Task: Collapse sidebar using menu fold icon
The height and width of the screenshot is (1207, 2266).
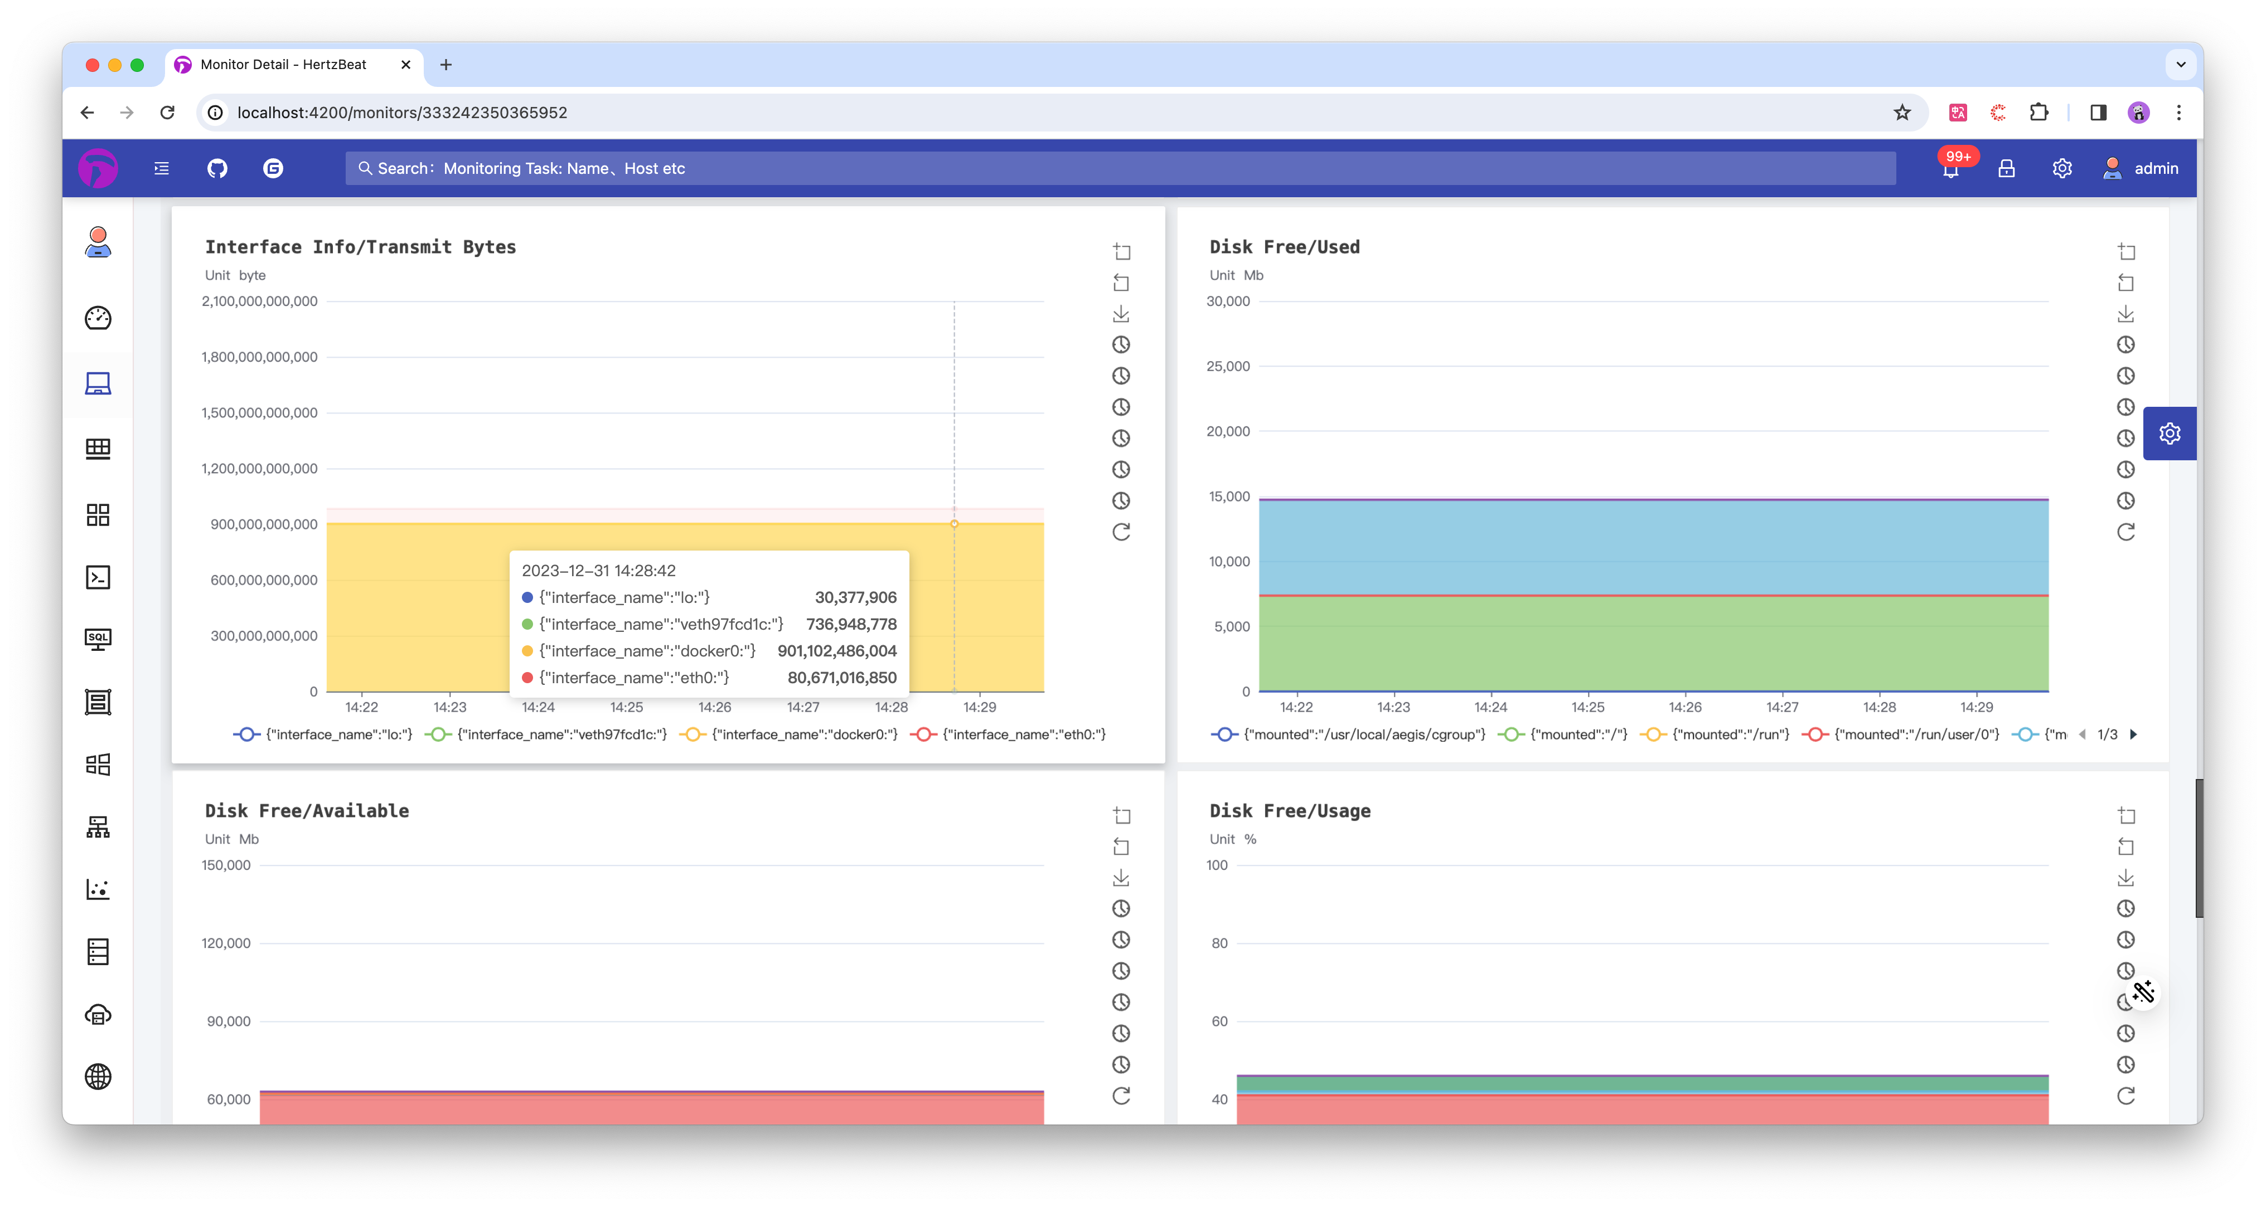Action: pyautogui.click(x=162, y=168)
